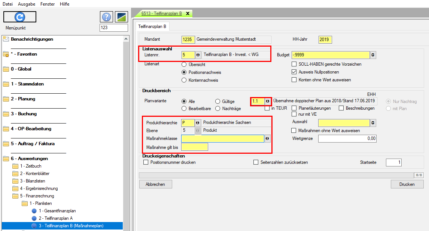
Task: Click the green-blue logo icon beside help
Action: pyautogui.click(x=121, y=17)
